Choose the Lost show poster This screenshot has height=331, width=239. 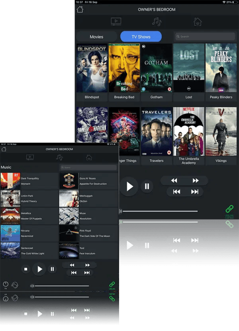click(189, 68)
